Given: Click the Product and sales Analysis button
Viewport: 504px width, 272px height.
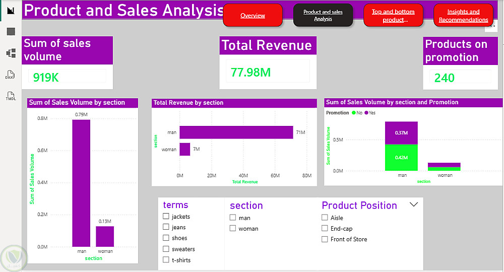Looking at the screenshot, I should (x=323, y=16).
